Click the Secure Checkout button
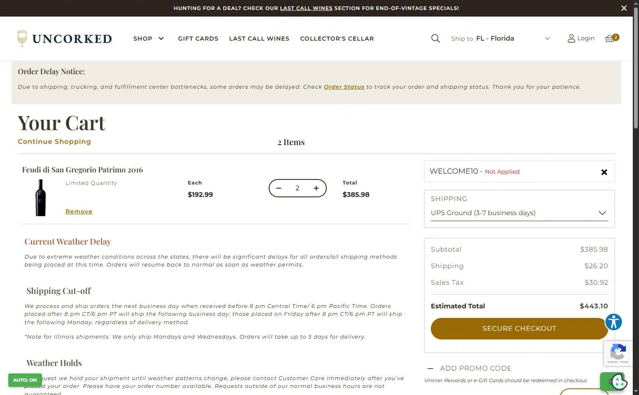The width and height of the screenshot is (639, 395). click(x=519, y=329)
